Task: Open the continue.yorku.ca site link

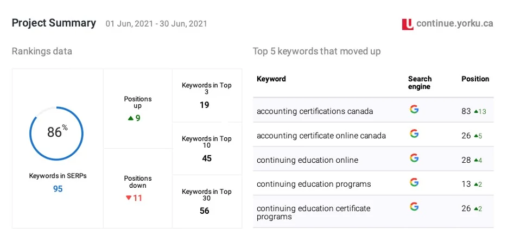Action: [x=455, y=23]
